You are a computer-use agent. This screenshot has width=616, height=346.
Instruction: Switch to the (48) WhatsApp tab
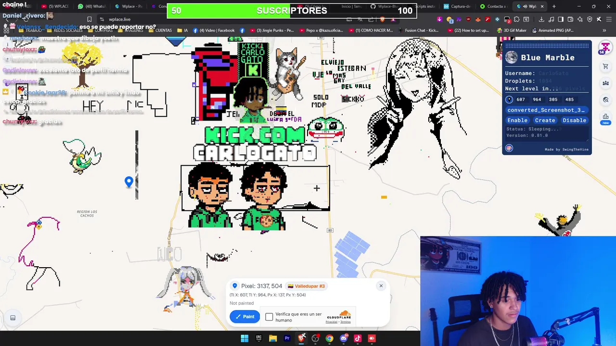(x=92, y=6)
